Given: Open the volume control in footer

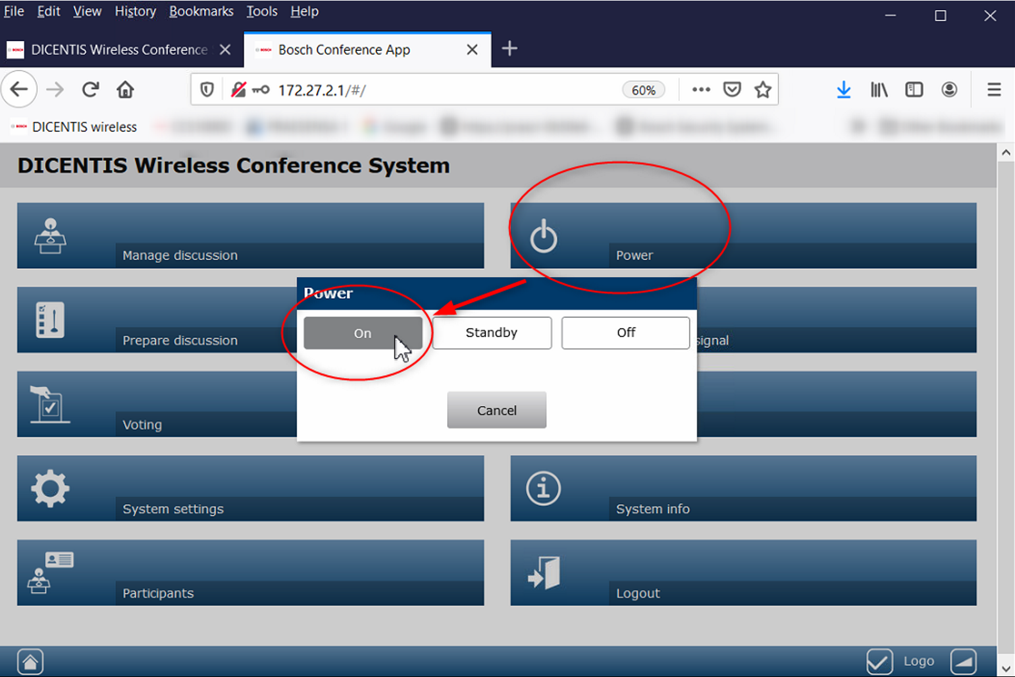Looking at the screenshot, I should coord(964,662).
